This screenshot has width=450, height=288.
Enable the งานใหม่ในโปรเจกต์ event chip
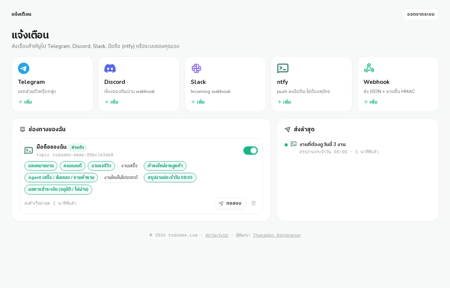pyautogui.click(x=121, y=178)
